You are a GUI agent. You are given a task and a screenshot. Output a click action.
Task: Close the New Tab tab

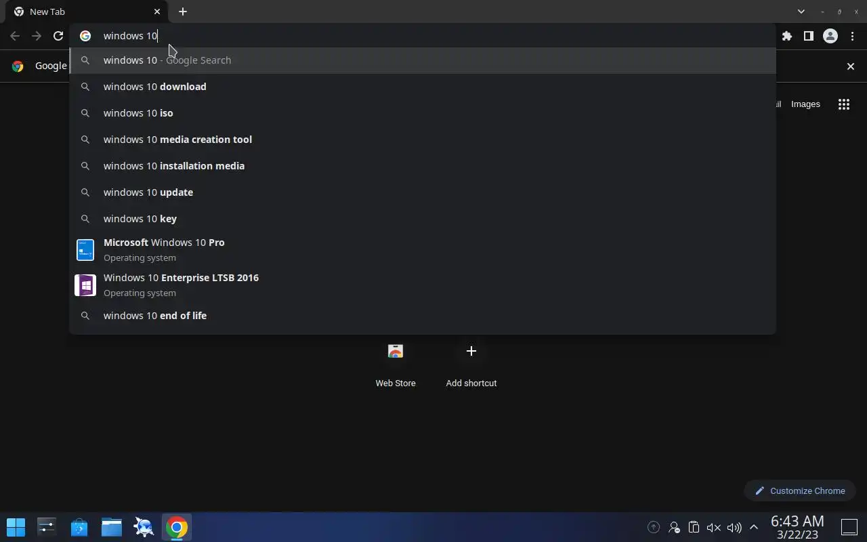(157, 12)
